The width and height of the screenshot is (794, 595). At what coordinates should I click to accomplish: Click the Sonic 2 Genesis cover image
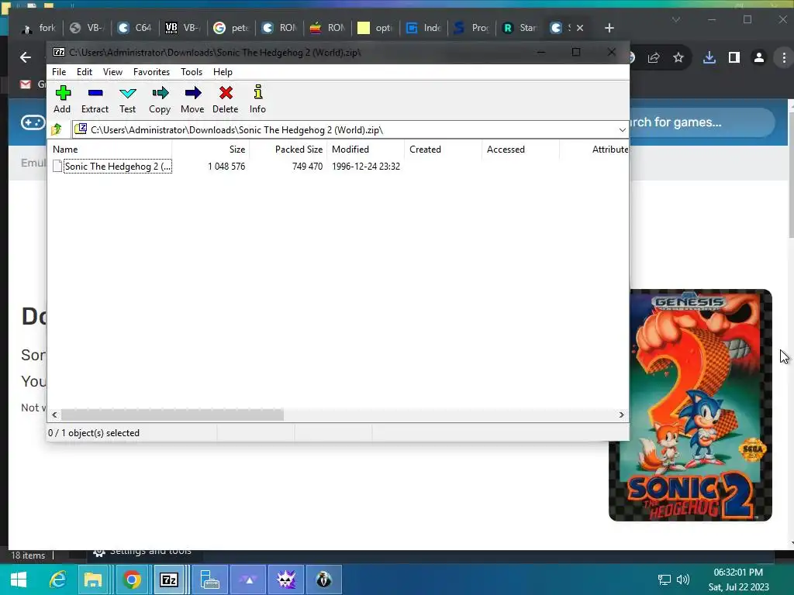(x=690, y=405)
